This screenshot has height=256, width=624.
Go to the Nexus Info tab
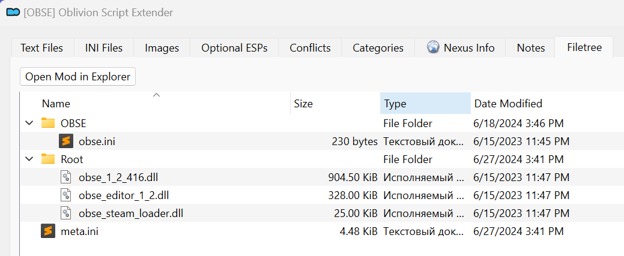[x=461, y=48]
